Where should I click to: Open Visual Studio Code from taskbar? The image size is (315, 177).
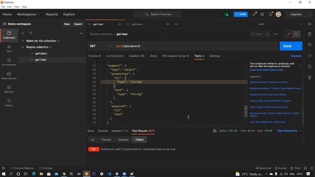(x=109, y=174)
